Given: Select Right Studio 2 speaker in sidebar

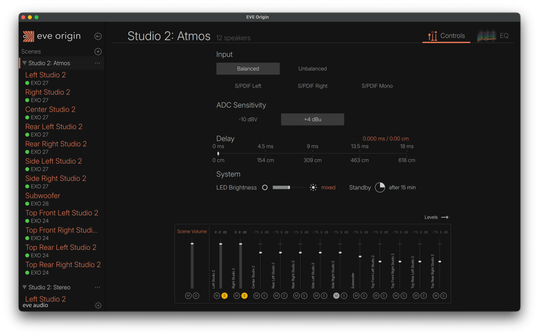Looking at the screenshot, I should (x=47, y=92).
